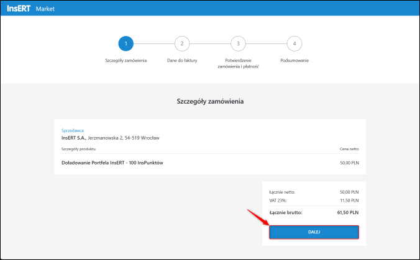Click the 'Dane do faktury' step label
Image resolution: width=420 pixels, height=260 pixels.
coord(182,60)
